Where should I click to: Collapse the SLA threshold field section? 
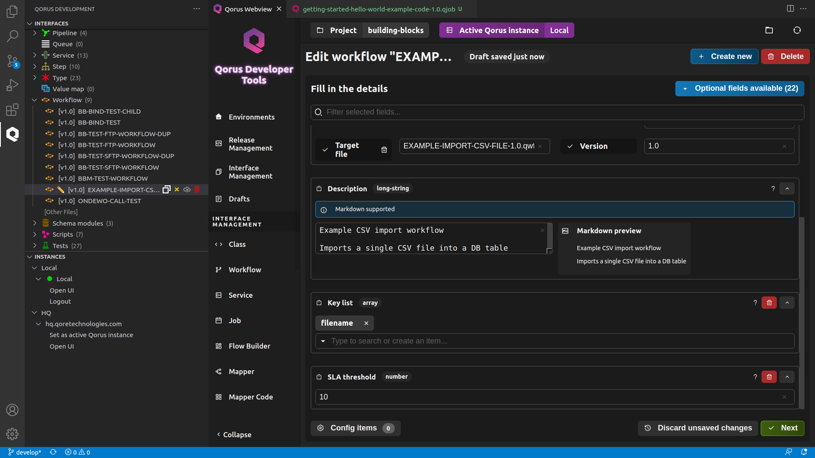pos(787,377)
